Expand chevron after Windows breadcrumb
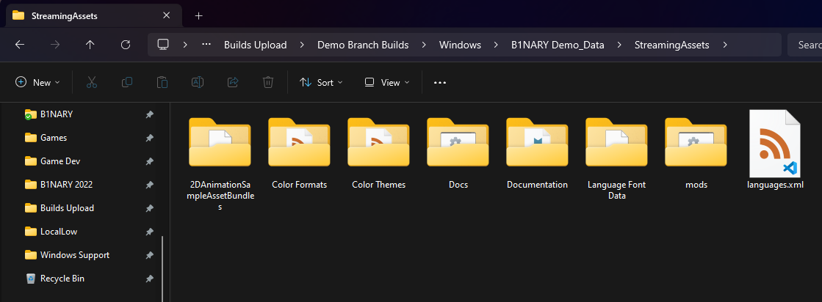 (496, 45)
